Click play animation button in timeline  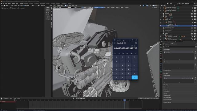tap(82, 98)
